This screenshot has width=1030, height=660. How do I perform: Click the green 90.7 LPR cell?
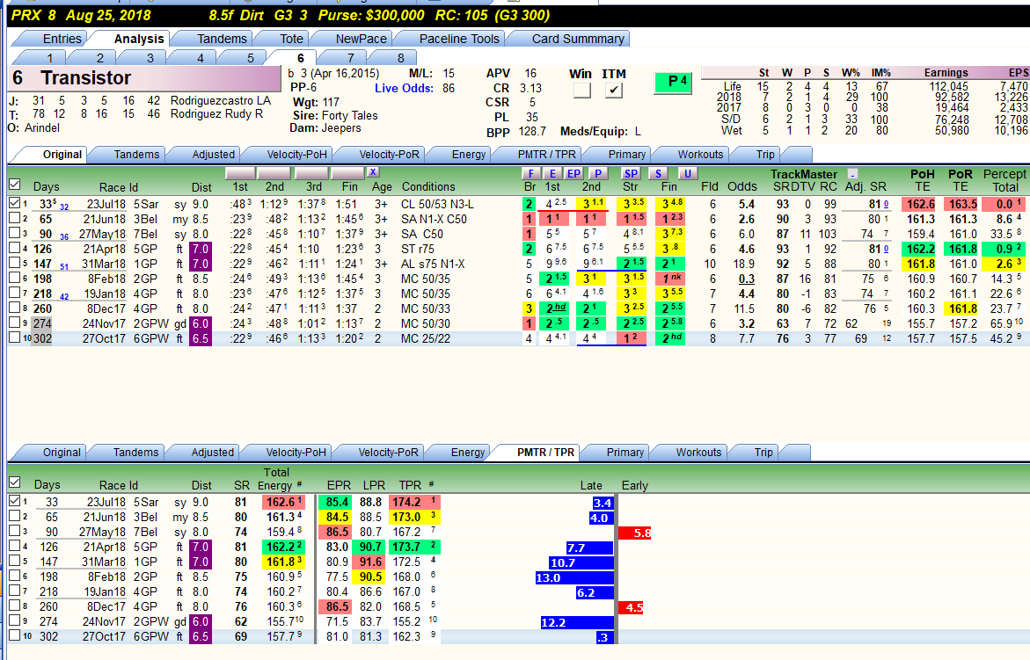pos(371,547)
